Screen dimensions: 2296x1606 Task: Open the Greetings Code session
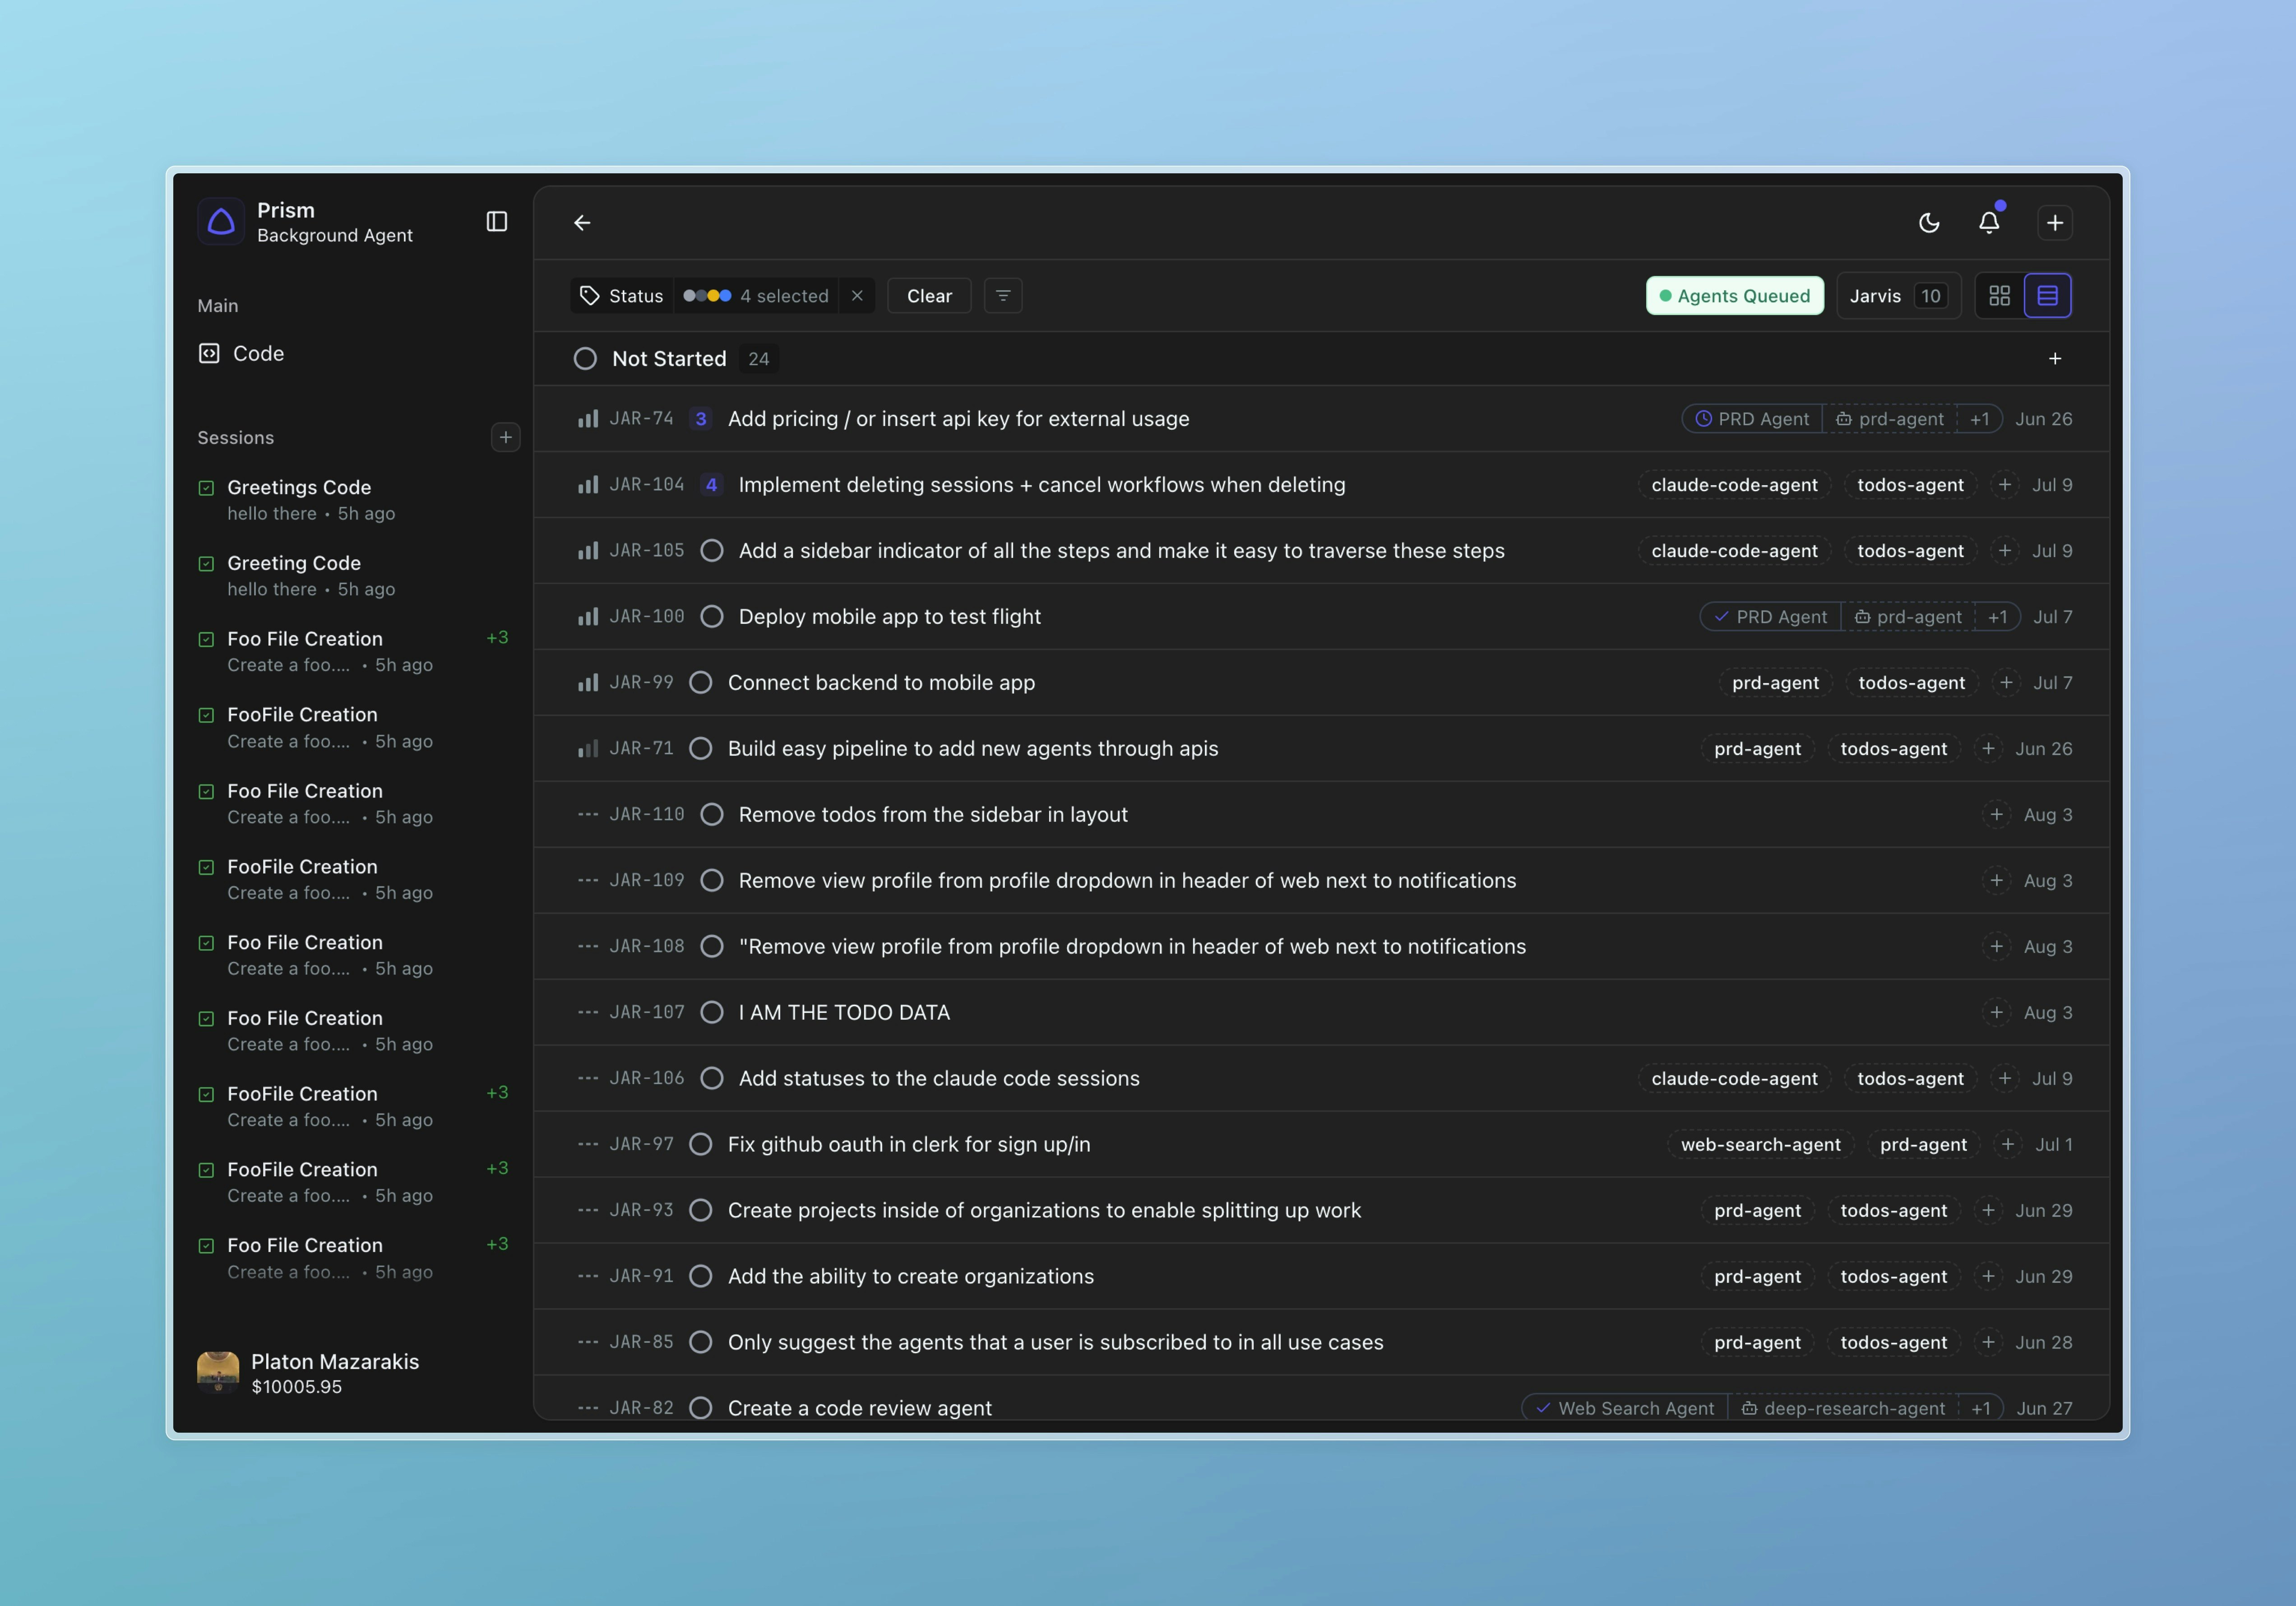[352, 499]
